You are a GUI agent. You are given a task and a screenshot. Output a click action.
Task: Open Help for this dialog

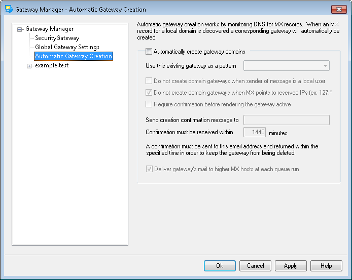pyautogui.click(x=326, y=266)
